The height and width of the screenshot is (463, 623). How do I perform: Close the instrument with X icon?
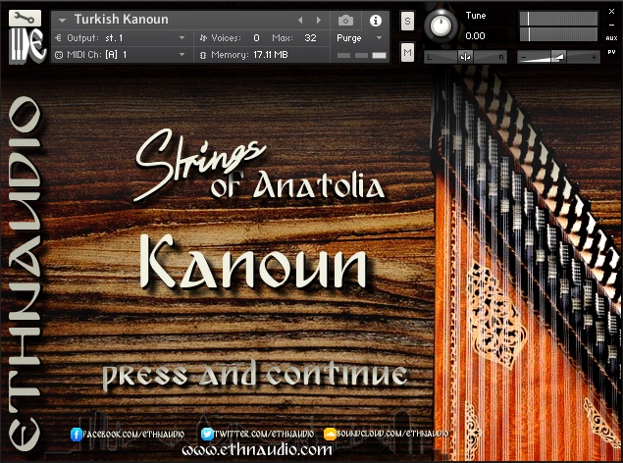coord(612,12)
